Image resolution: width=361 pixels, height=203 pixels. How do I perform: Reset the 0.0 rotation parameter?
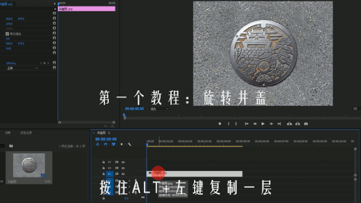[54, 38]
